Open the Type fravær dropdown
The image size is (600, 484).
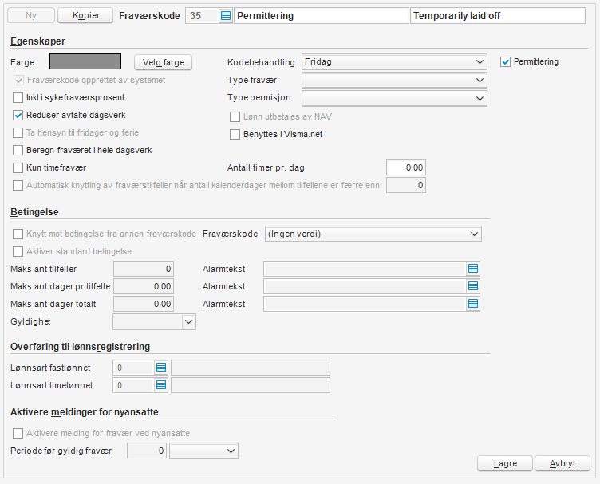pyautogui.click(x=479, y=80)
